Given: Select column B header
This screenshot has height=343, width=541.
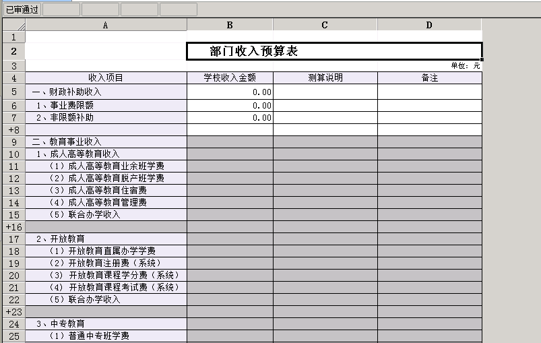Looking at the screenshot, I should pos(230,25).
